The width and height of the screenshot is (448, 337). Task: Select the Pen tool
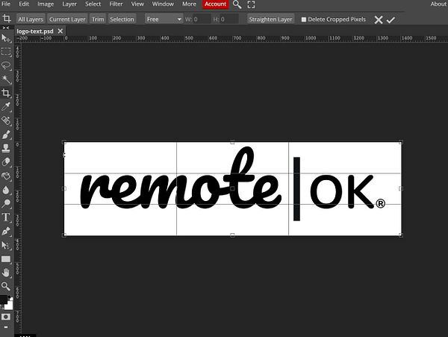tap(5, 231)
